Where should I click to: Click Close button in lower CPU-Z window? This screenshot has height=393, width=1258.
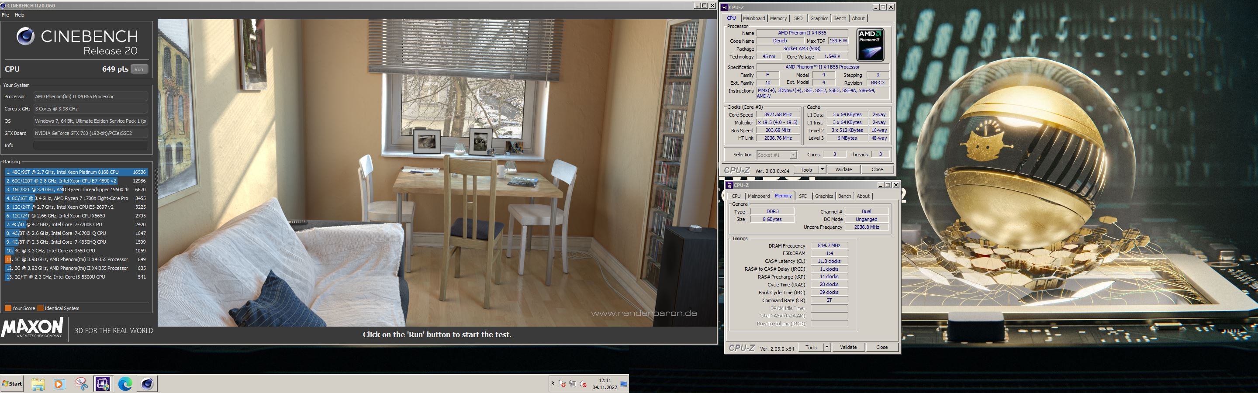pos(882,348)
